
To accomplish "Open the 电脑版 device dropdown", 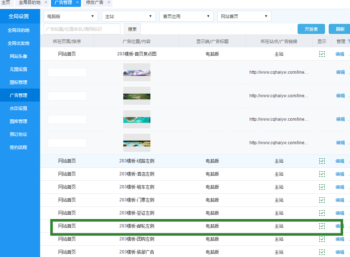I will coord(71,16).
